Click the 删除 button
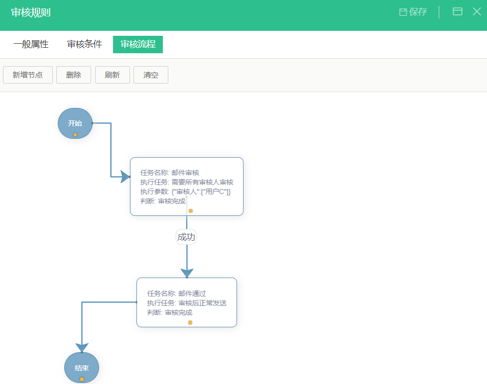 pos(74,75)
